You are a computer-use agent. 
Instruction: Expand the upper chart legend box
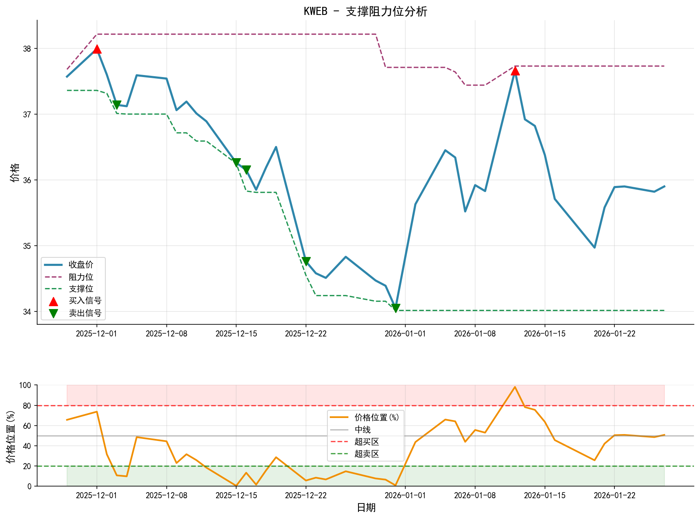pyautogui.click(x=73, y=288)
